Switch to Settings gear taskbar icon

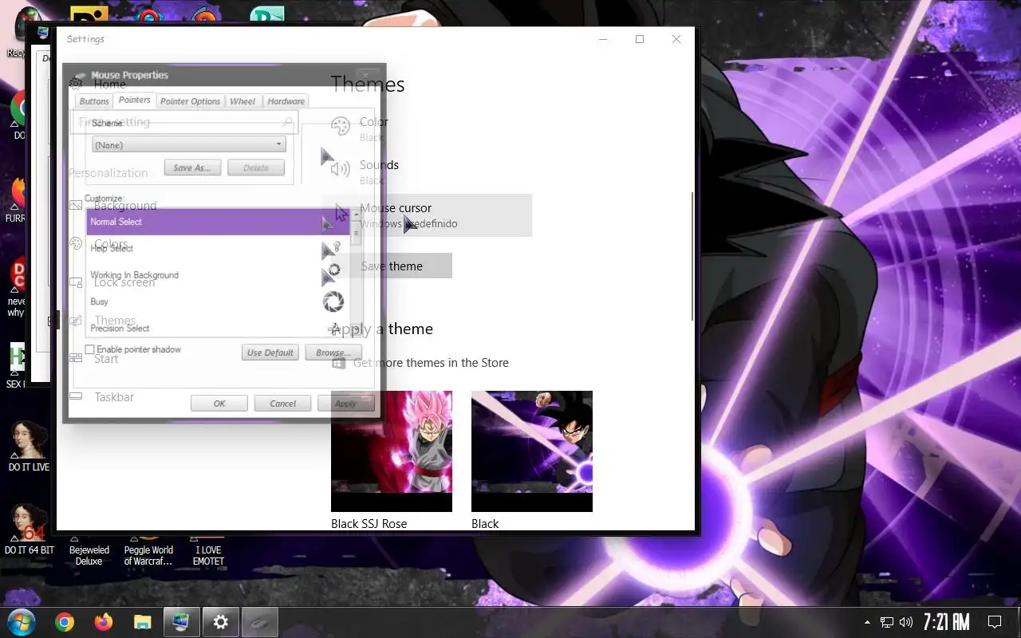[221, 622]
